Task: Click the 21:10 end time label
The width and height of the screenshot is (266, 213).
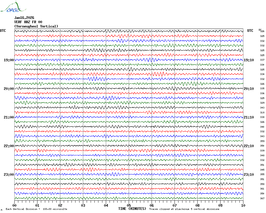Action: coord(249,117)
